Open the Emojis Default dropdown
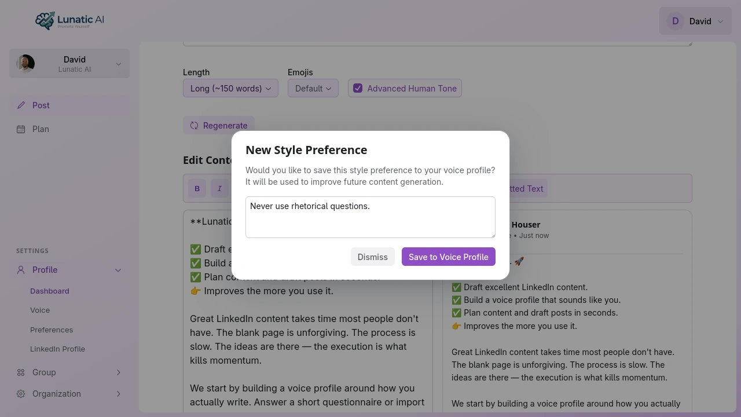741x417 pixels. 313,89
